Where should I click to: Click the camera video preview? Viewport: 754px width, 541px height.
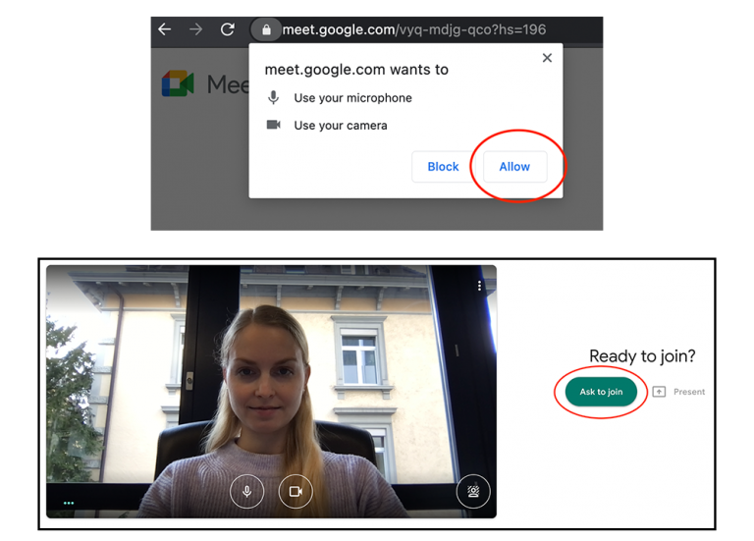tap(271, 392)
